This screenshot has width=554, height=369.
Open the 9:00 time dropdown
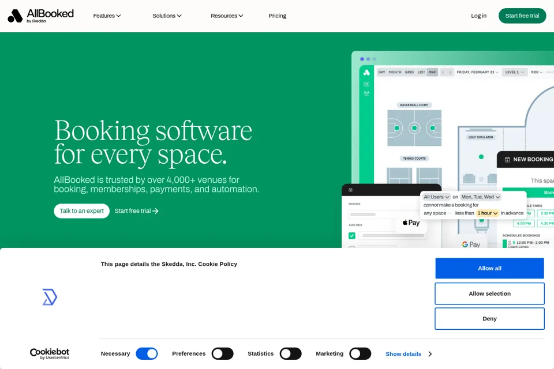tap(536, 72)
